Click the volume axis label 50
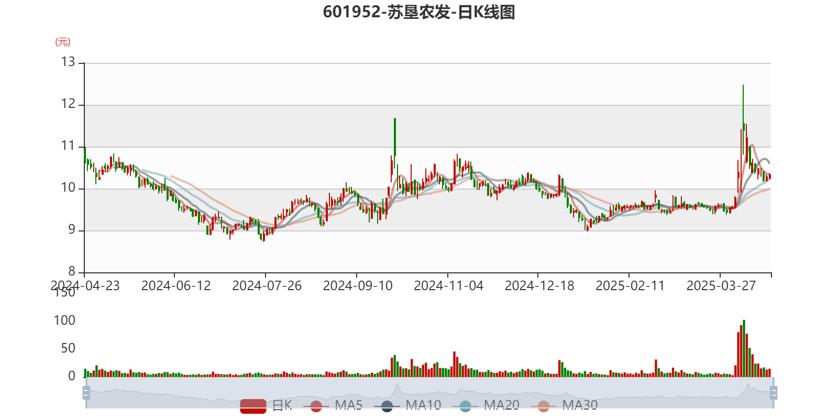Screen dimensions: 838x419 [x=68, y=348]
